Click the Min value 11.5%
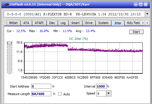This screenshot has width=152, height=104. click(x=67, y=31)
